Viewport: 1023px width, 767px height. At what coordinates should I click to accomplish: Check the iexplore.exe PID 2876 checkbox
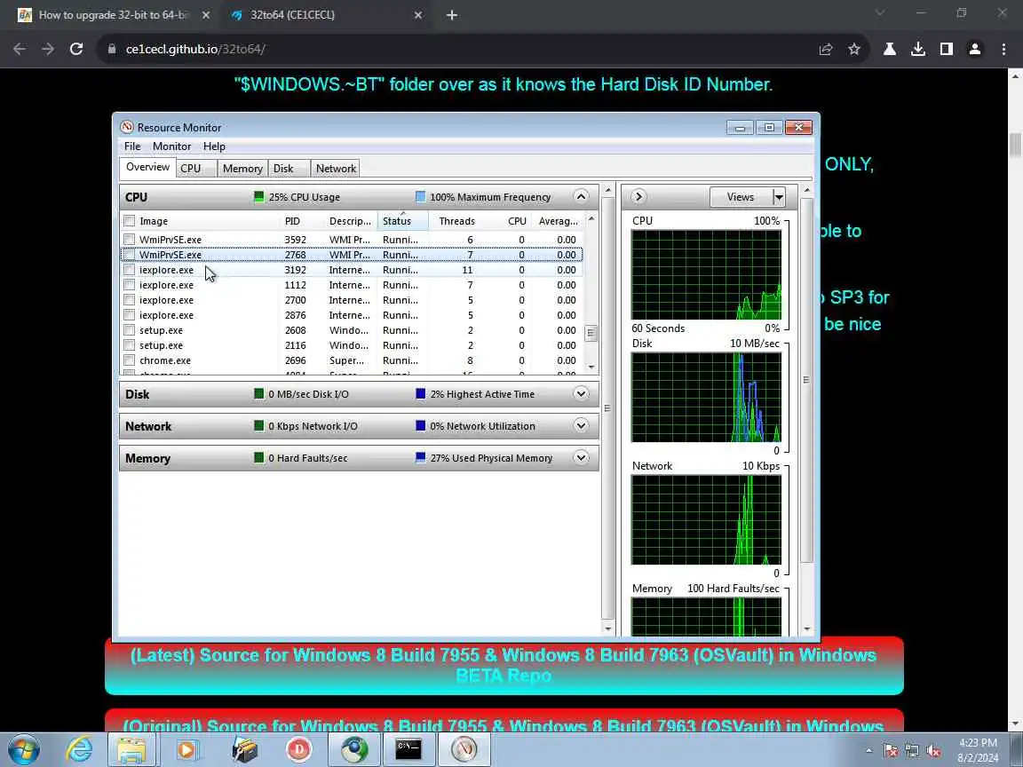(x=129, y=315)
